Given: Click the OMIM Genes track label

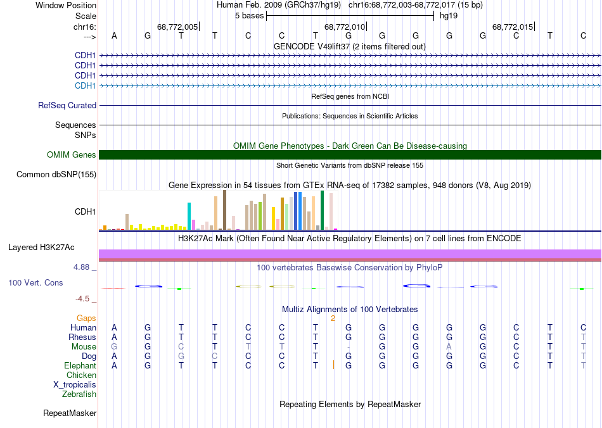Looking at the screenshot, I should (72, 155).
